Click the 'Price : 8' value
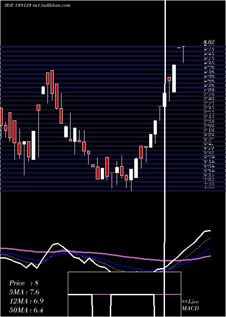The width and height of the screenshot is (226, 317). pos(24,283)
